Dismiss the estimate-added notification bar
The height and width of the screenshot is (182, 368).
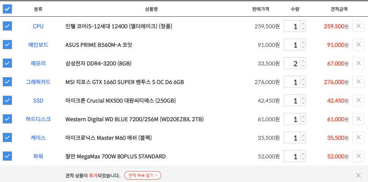(358, 175)
